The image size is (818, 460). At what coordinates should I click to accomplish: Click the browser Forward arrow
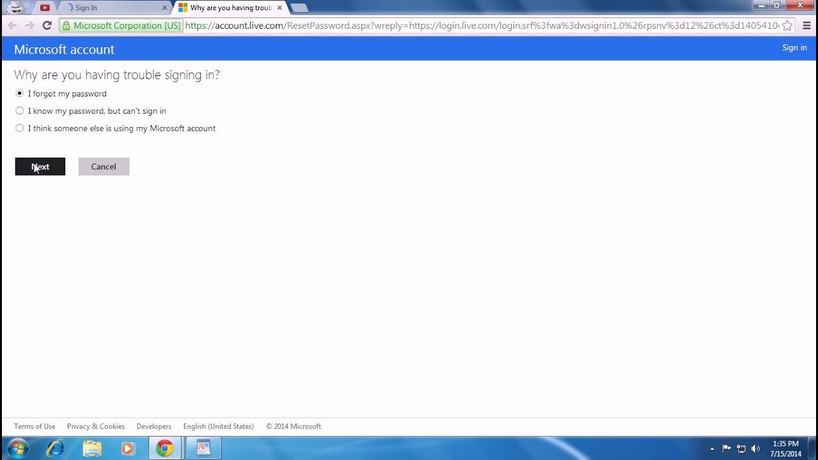29,26
